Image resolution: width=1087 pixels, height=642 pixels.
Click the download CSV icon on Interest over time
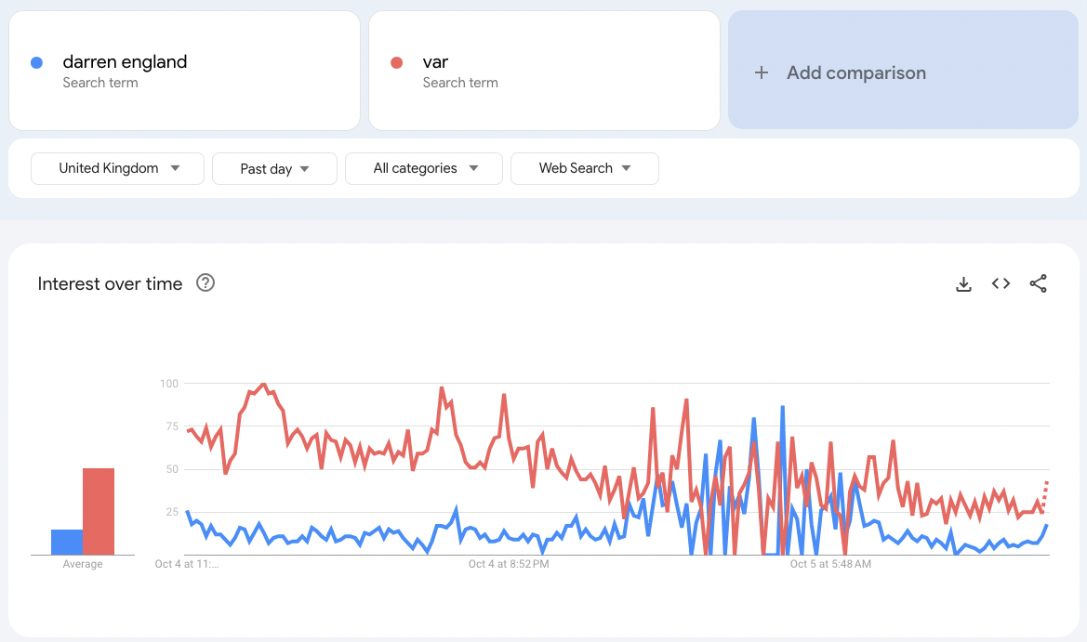point(963,283)
